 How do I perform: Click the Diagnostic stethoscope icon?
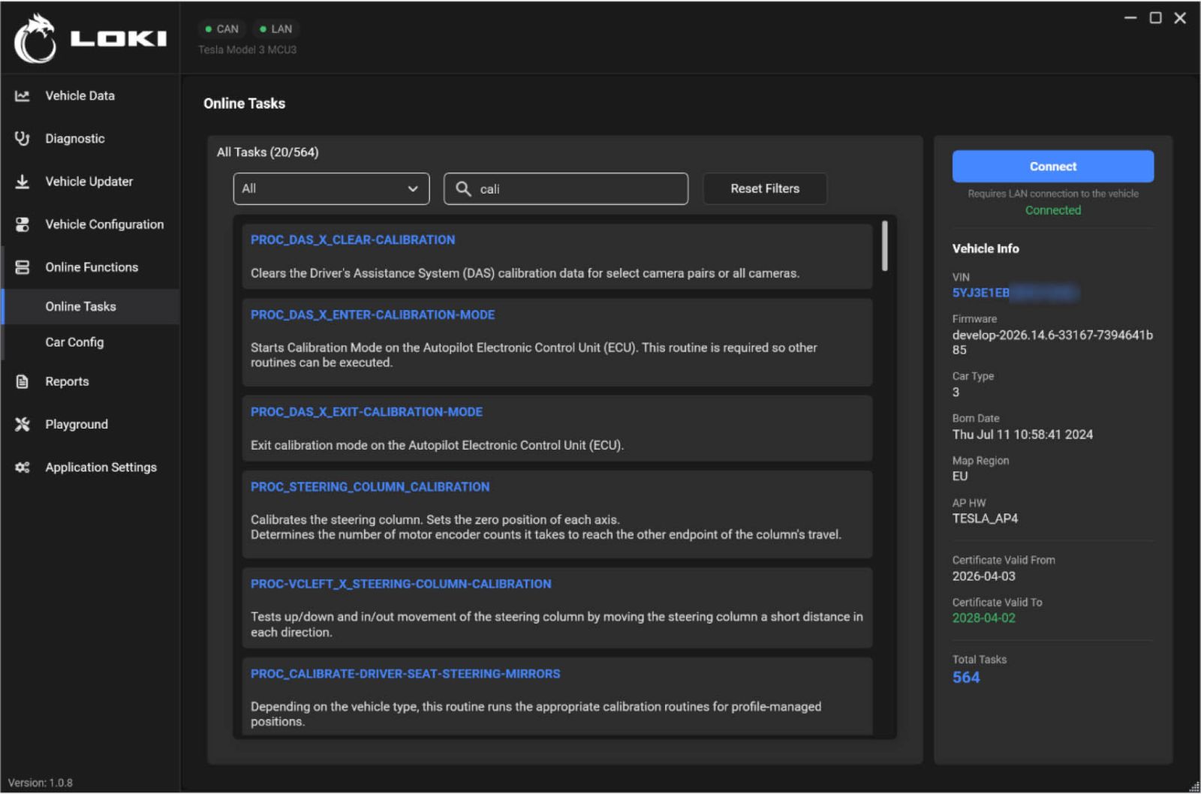pyautogui.click(x=23, y=139)
